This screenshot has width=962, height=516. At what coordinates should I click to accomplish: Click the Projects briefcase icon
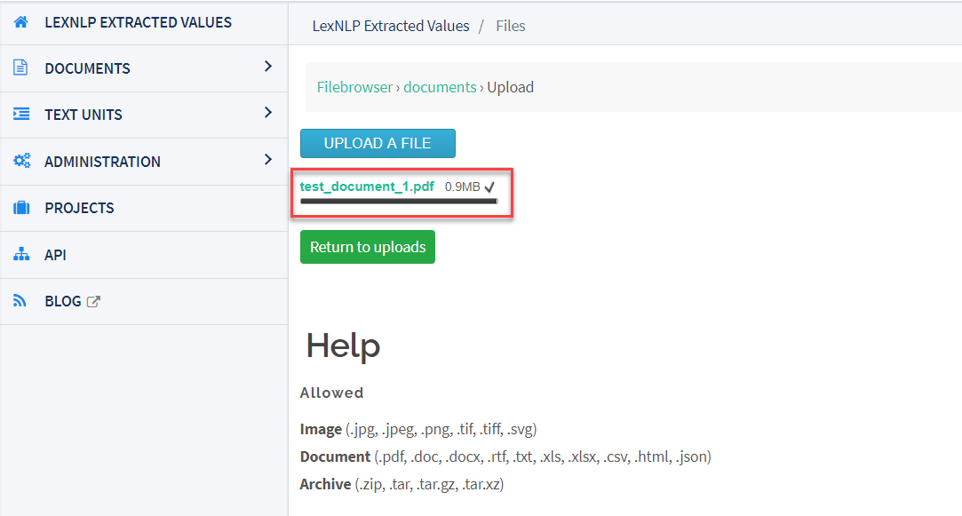[20, 208]
